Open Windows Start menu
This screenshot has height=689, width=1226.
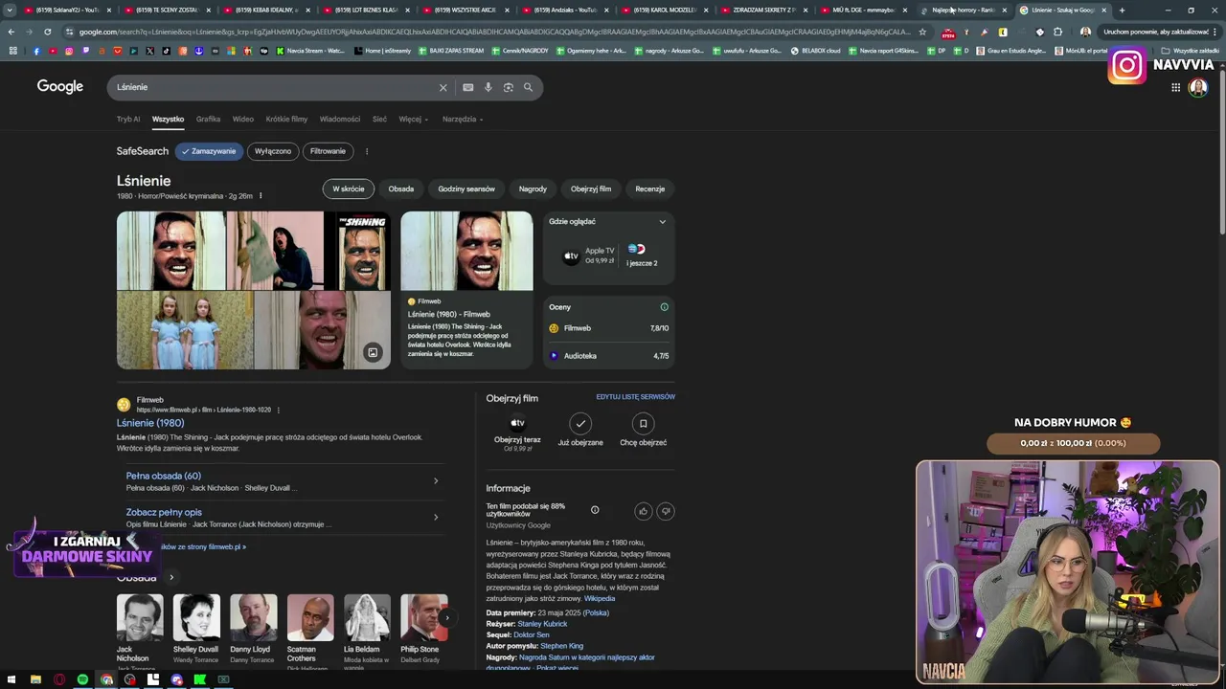(11, 679)
